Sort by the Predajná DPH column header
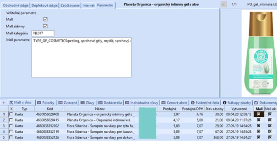The width and height of the screenshot is (277, 141). (x=193, y=109)
